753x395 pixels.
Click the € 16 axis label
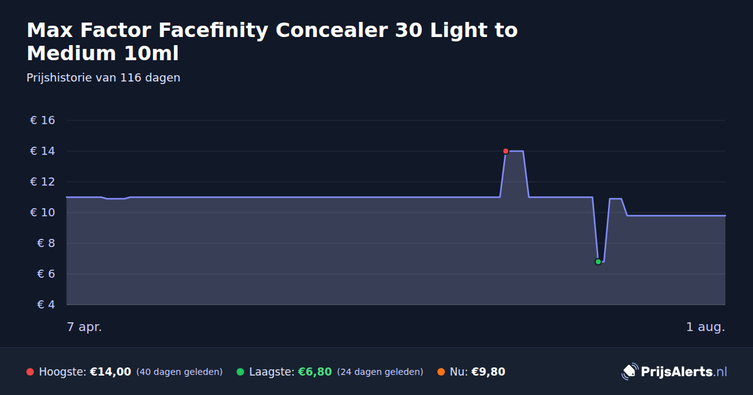[43, 120]
